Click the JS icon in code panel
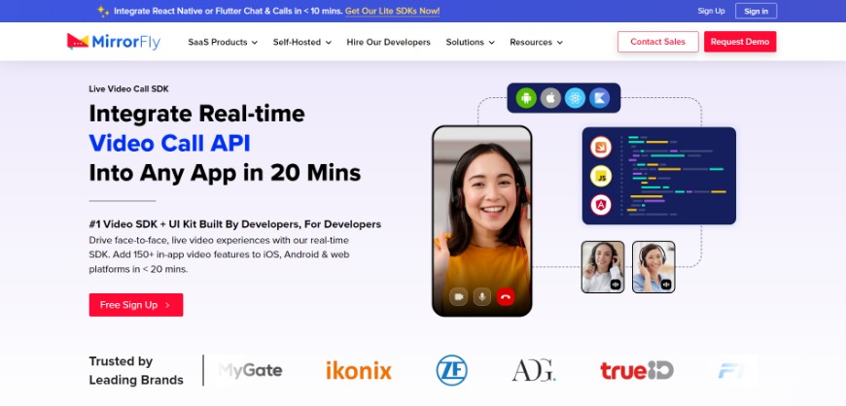 (601, 176)
